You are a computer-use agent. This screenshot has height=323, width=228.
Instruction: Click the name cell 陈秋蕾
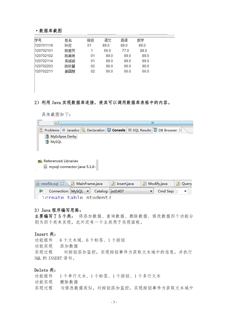click(70, 66)
